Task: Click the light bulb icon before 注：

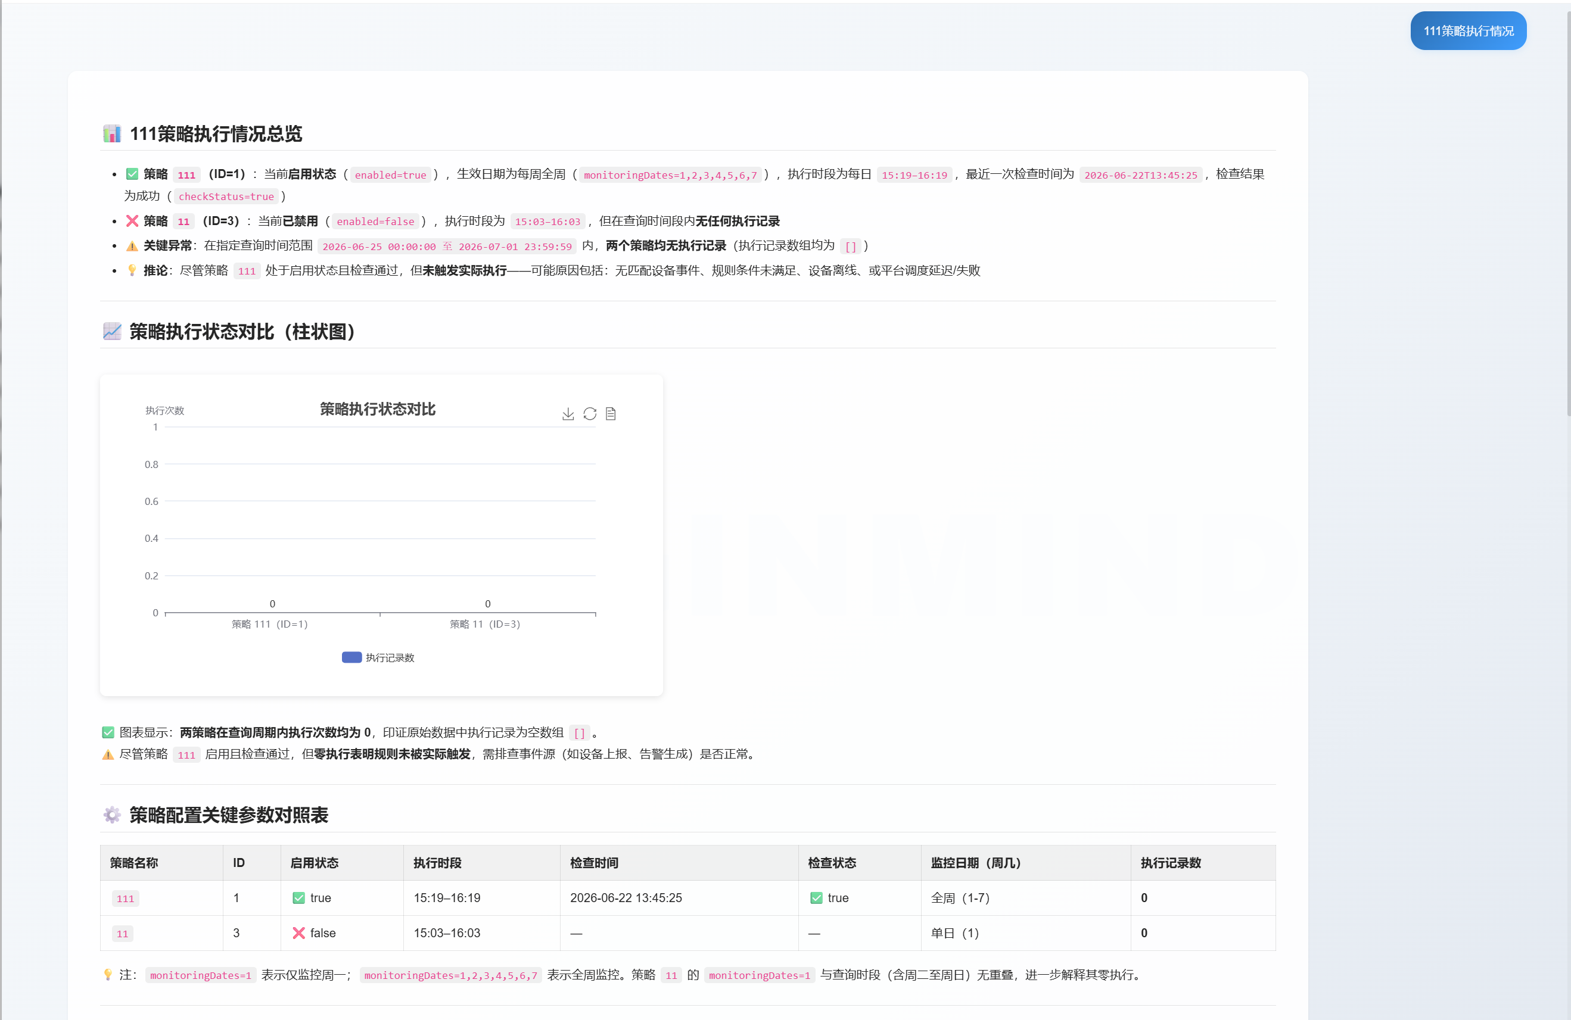Action: (108, 975)
